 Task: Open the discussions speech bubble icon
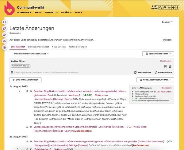[165, 7]
